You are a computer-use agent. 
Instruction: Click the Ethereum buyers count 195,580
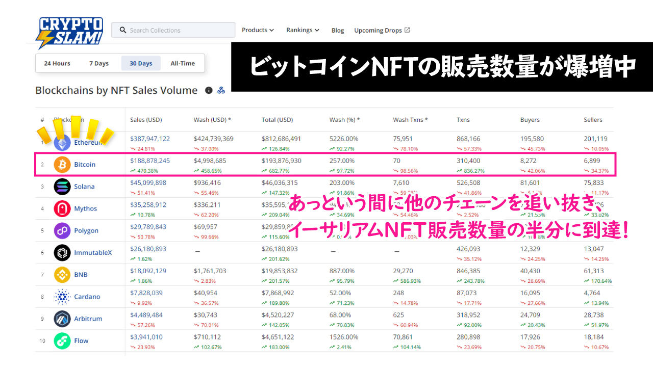pyautogui.click(x=532, y=139)
